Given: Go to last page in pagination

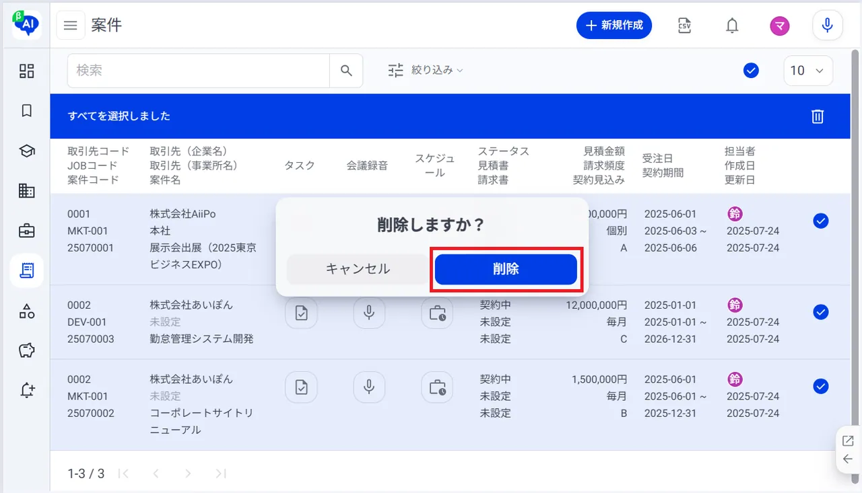Looking at the screenshot, I should pos(220,473).
